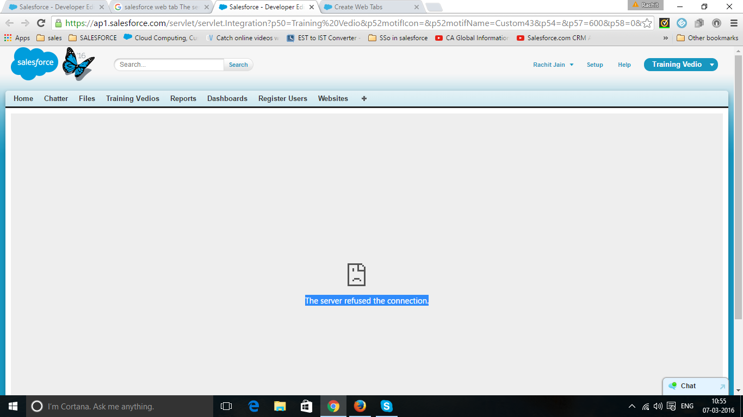The image size is (743, 417).
Task: Open the Training Vedio app menu arrow
Action: 711,64
